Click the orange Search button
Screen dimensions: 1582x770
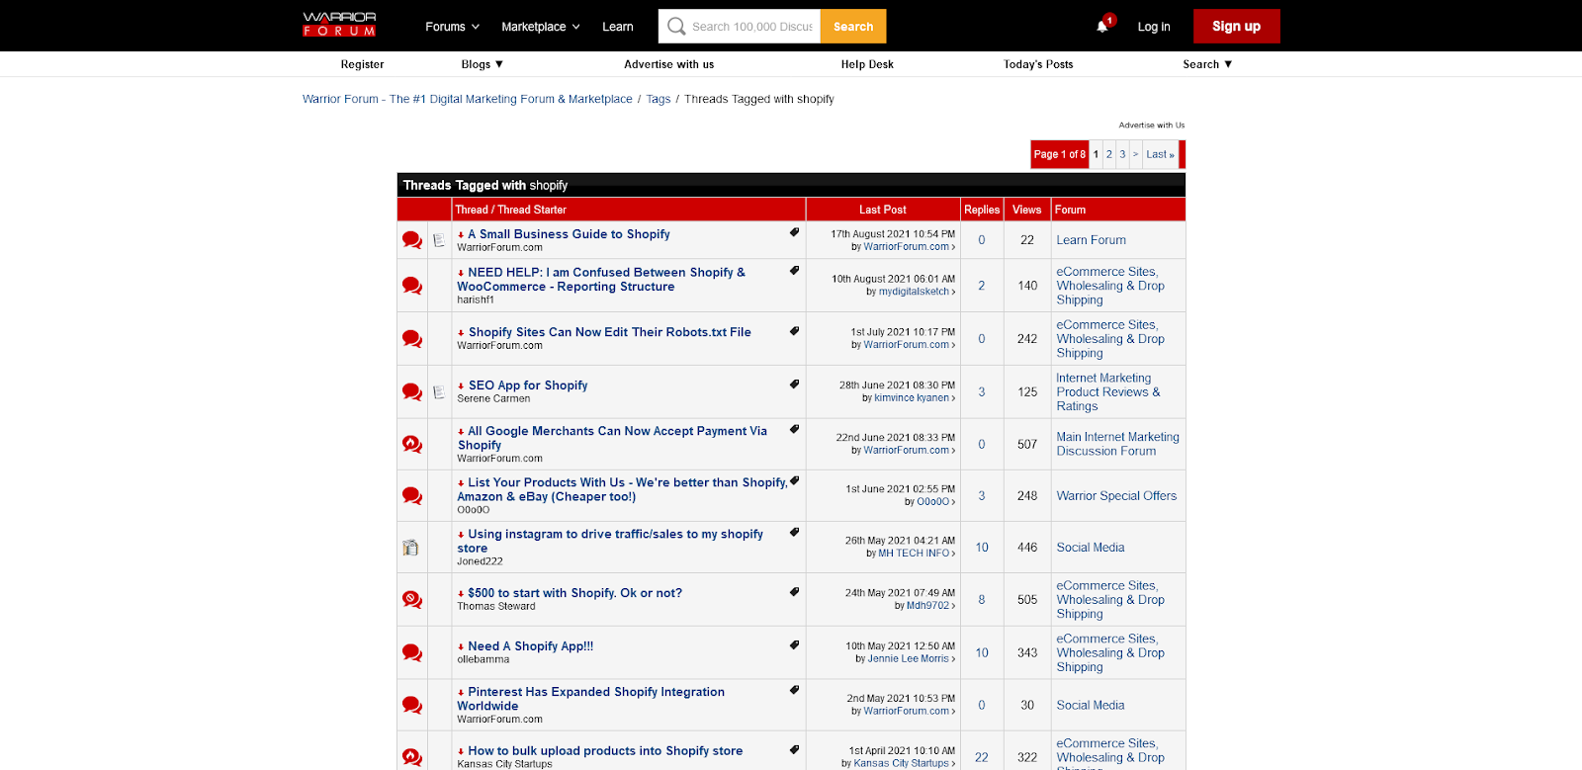tap(852, 27)
